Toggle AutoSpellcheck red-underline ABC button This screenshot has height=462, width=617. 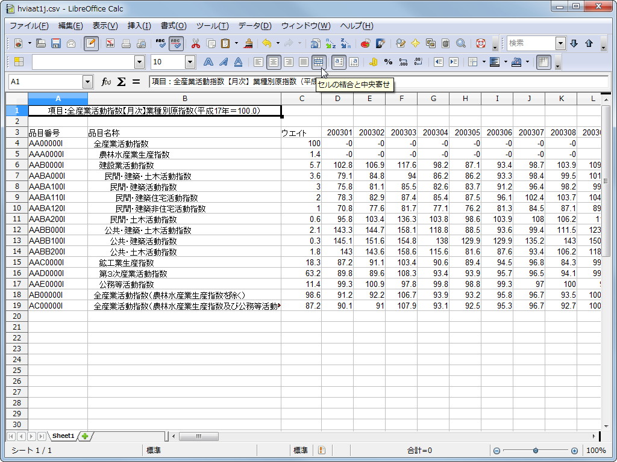tap(176, 43)
